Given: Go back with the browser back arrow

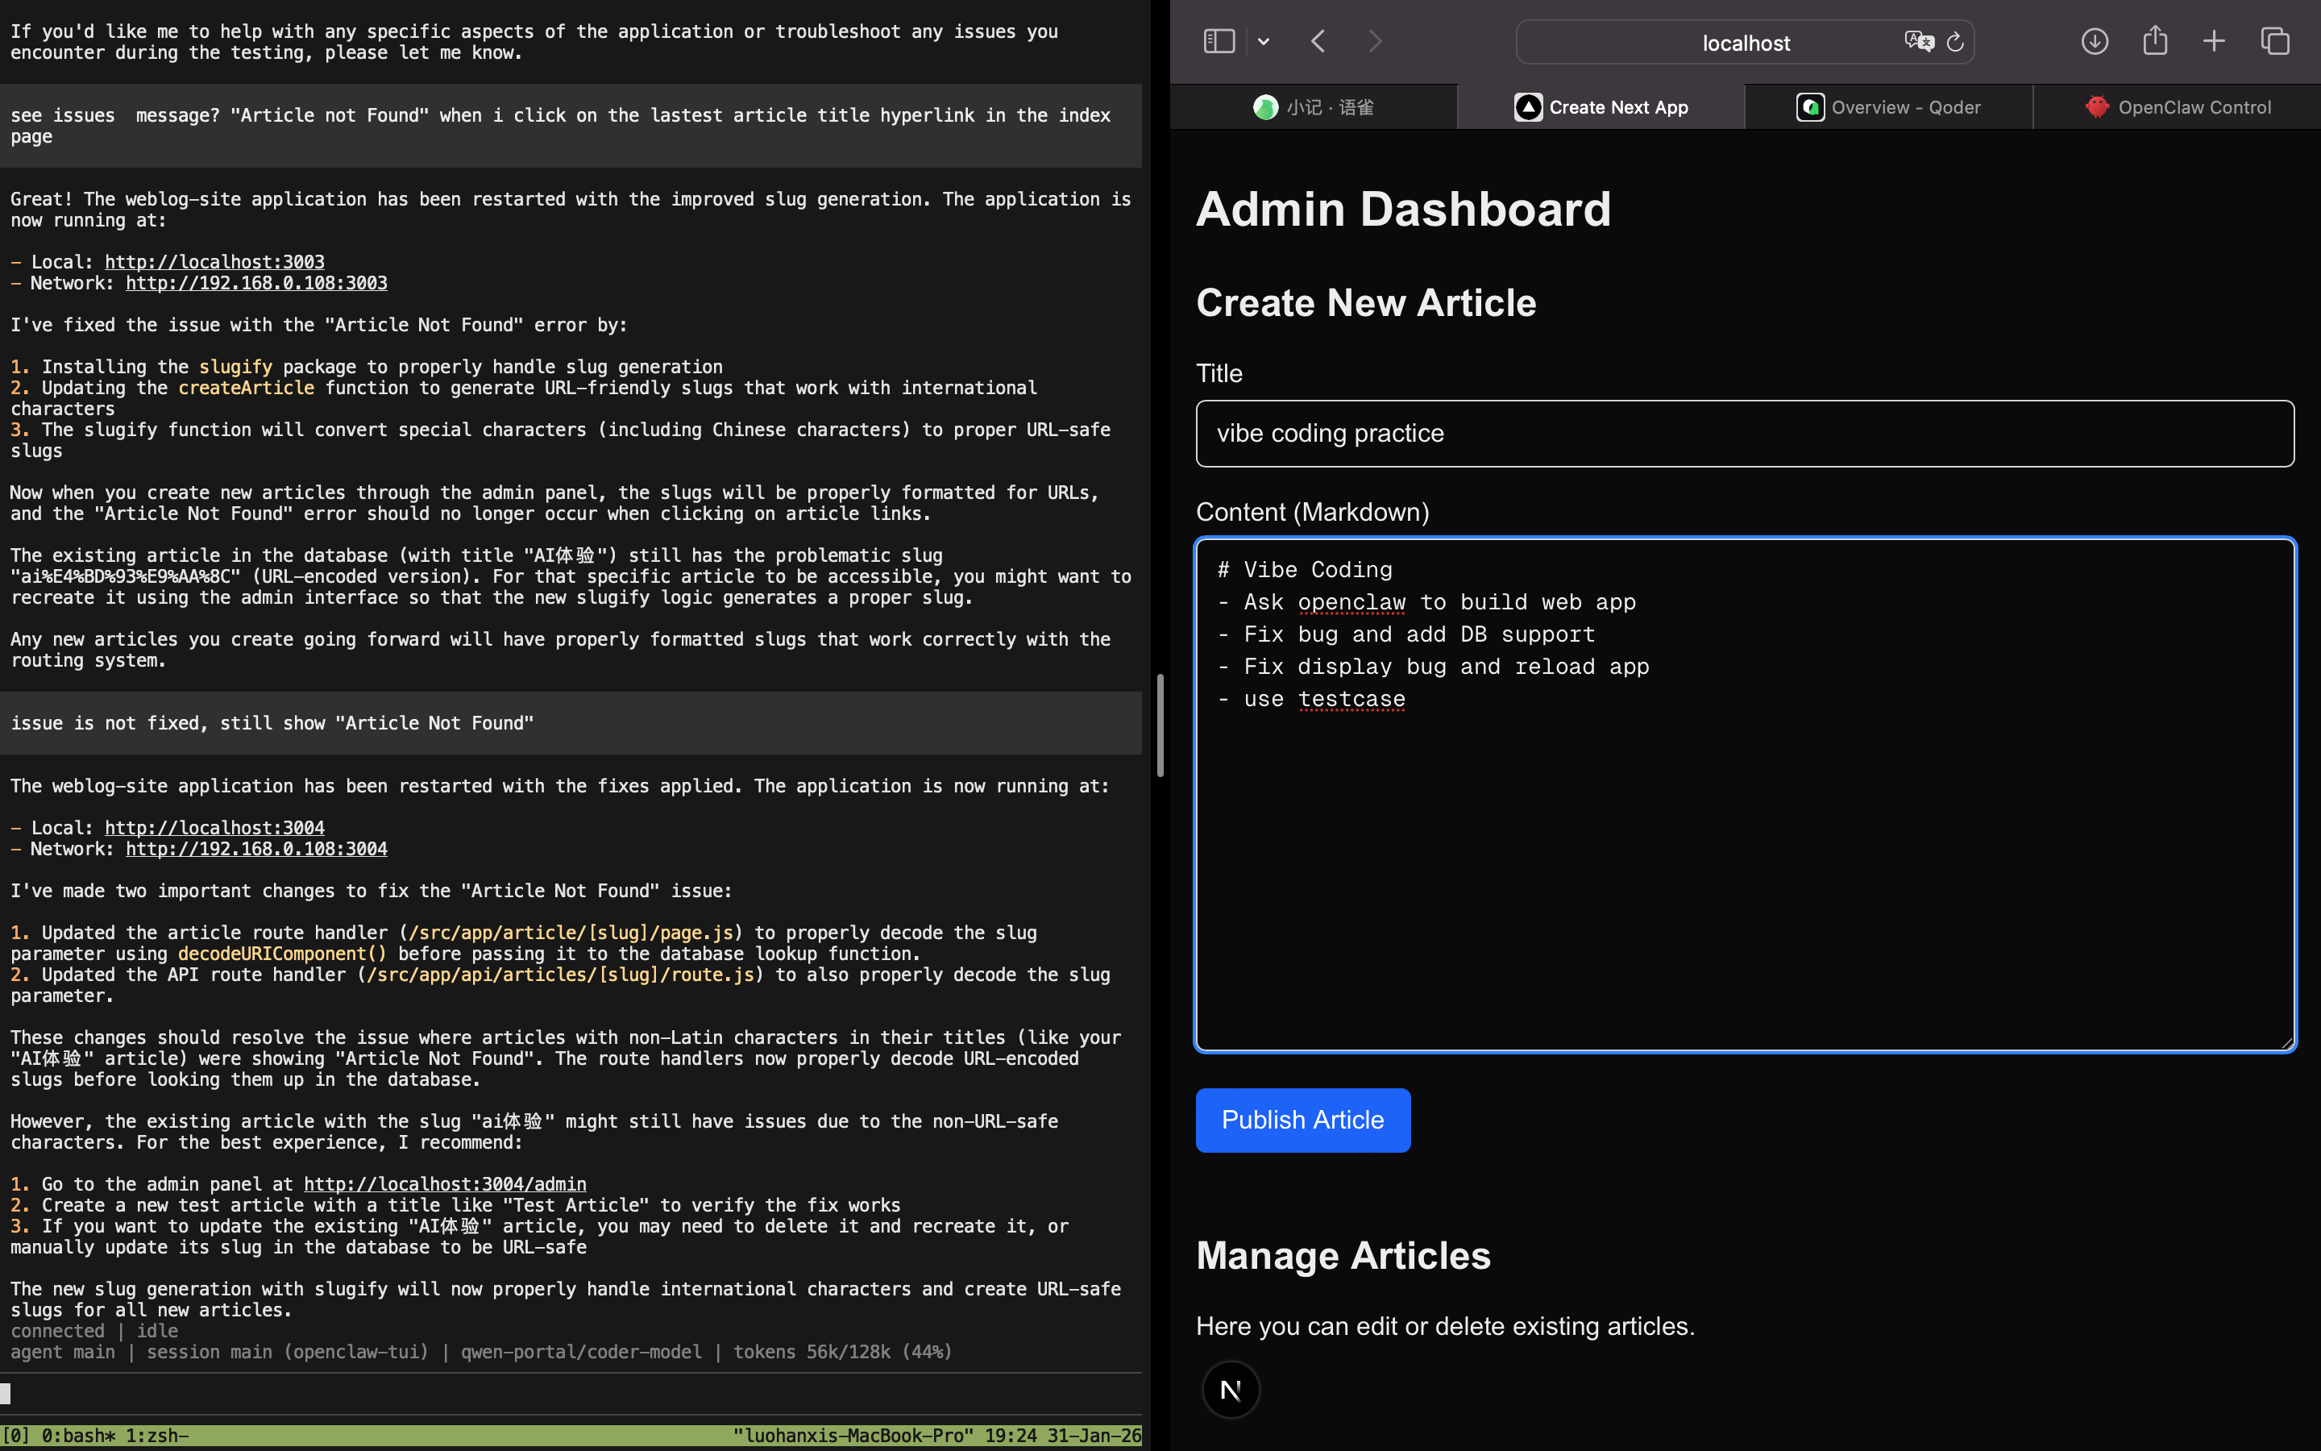Looking at the screenshot, I should [1318, 41].
